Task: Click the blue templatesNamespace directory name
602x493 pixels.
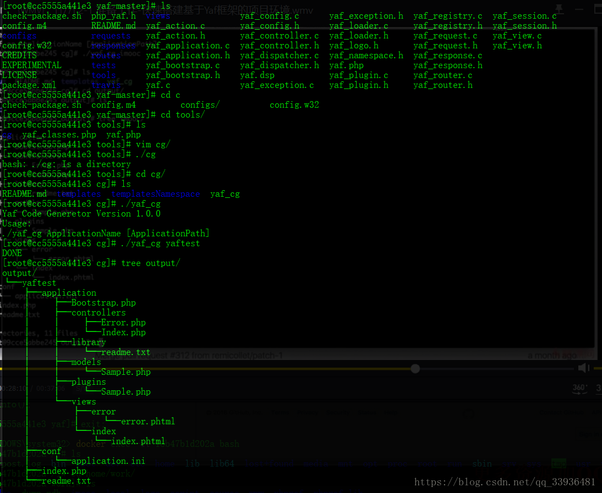Action: click(156, 194)
